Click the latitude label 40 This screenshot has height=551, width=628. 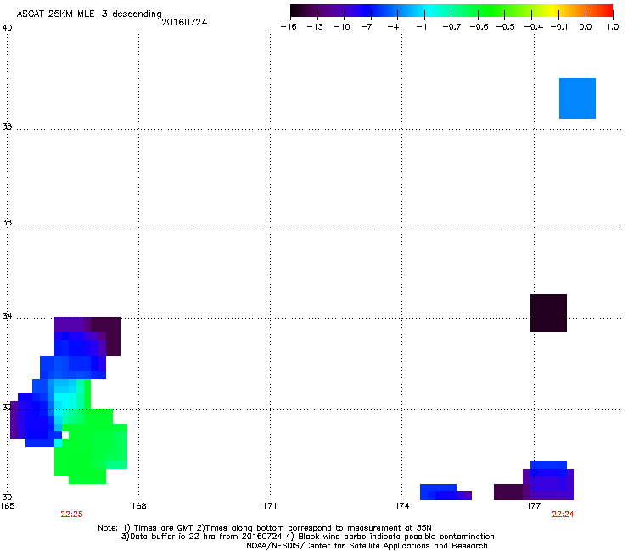pos(7,28)
